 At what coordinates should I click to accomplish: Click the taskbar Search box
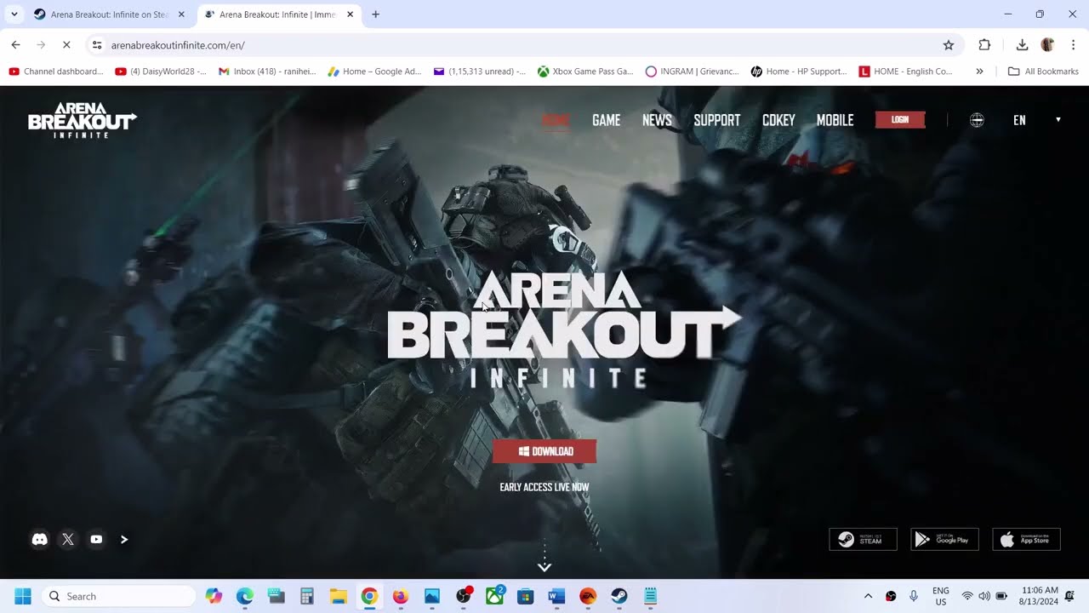click(x=118, y=596)
